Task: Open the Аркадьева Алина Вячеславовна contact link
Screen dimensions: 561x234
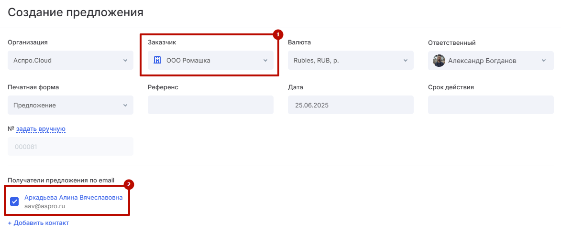Action: click(x=73, y=197)
